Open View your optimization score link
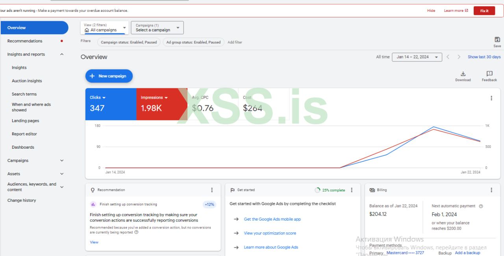The height and width of the screenshot is (256, 504). click(270, 233)
